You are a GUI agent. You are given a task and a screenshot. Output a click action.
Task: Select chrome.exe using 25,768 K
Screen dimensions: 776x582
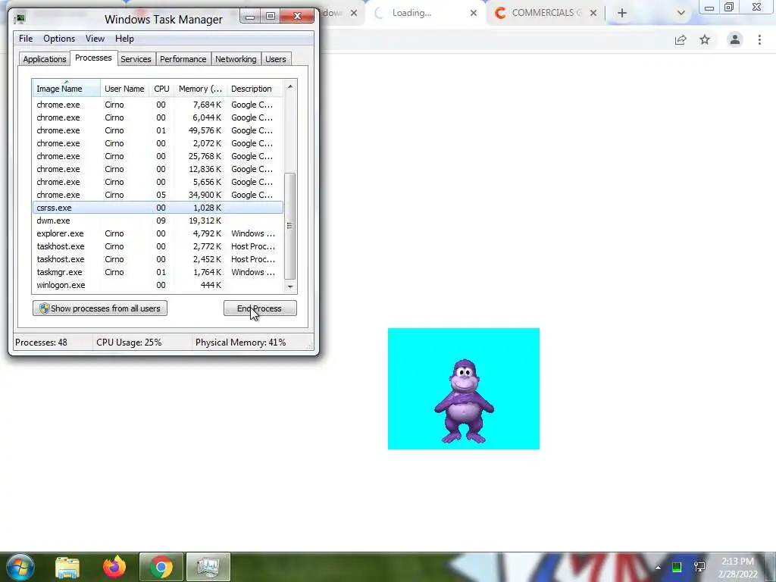158,156
